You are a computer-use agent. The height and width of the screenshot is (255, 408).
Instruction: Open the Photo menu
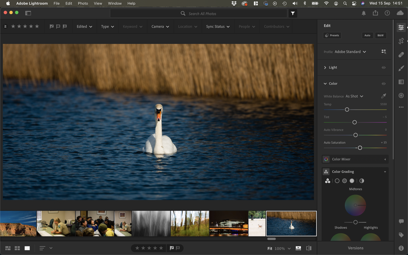[83, 3]
